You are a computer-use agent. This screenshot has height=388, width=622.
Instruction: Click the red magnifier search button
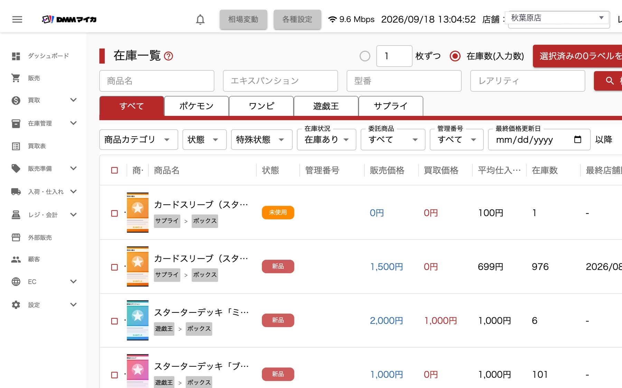point(608,81)
